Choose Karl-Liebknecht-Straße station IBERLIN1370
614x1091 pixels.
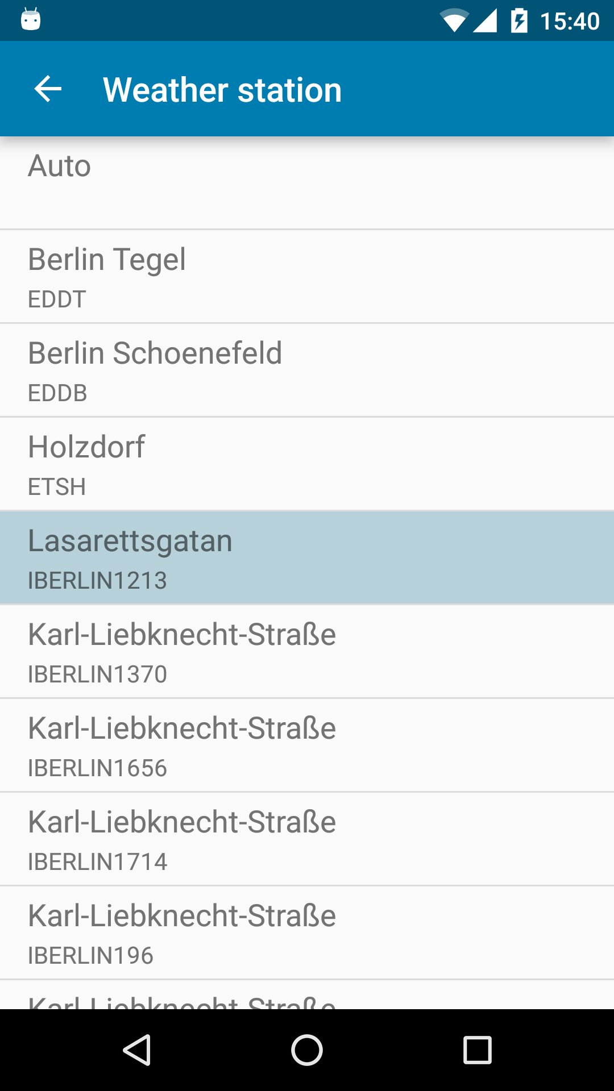[307, 652]
